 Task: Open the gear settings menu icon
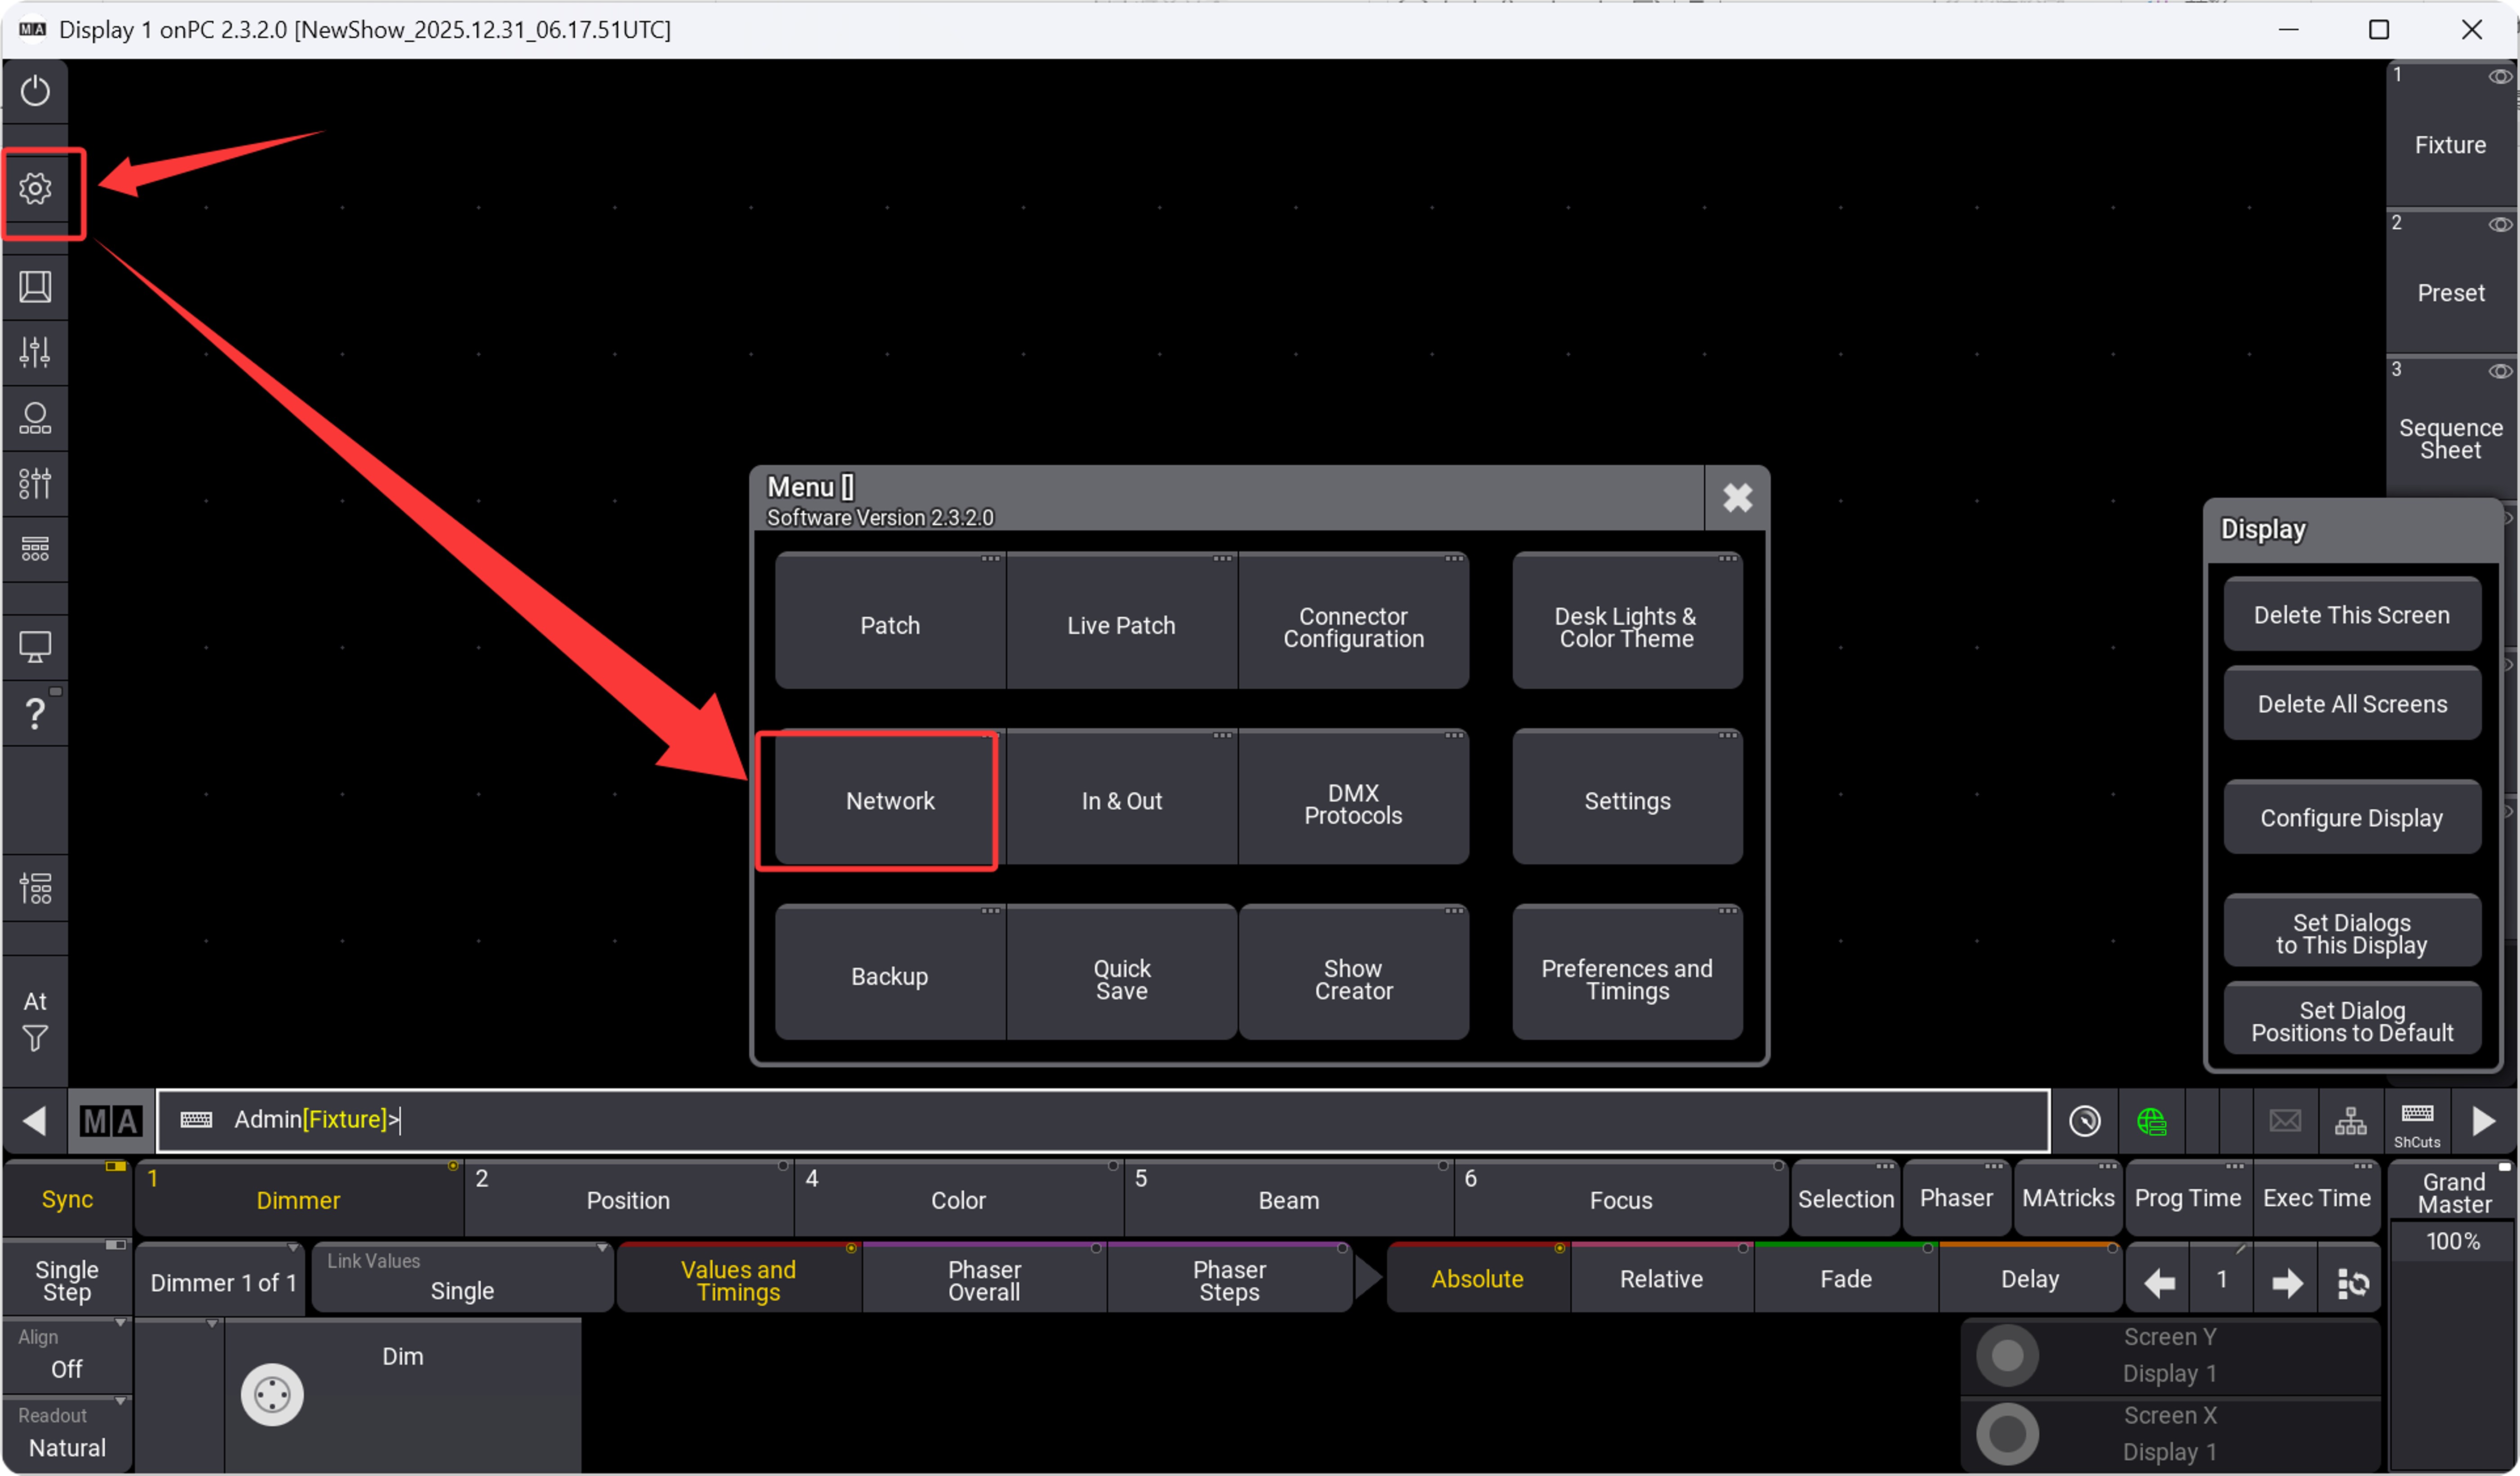point(35,189)
